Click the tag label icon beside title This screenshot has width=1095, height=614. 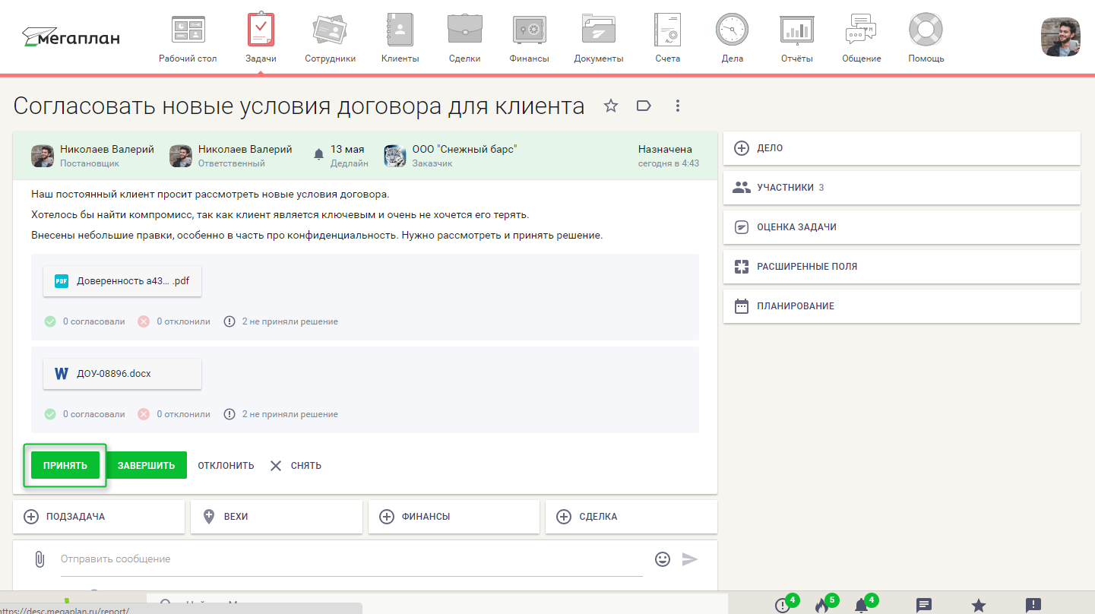(x=644, y=106)
